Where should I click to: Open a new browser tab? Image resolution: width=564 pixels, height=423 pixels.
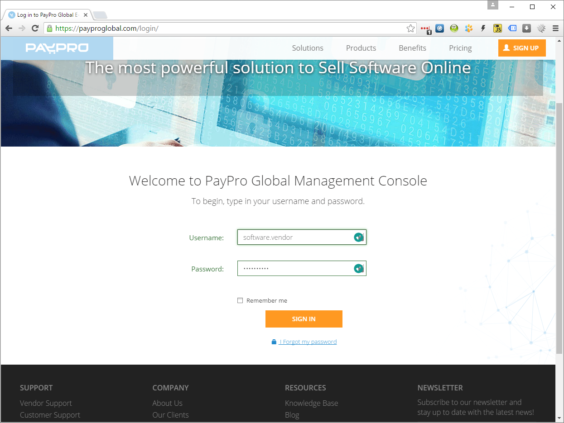[x=100, y=15]
